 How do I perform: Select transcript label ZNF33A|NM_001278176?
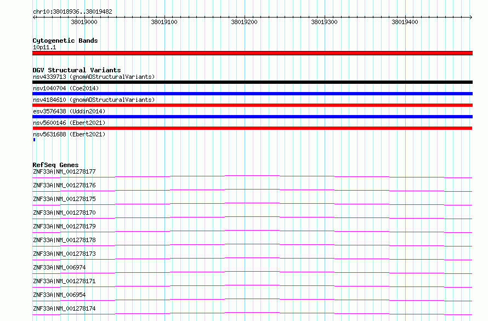(64, 185)
